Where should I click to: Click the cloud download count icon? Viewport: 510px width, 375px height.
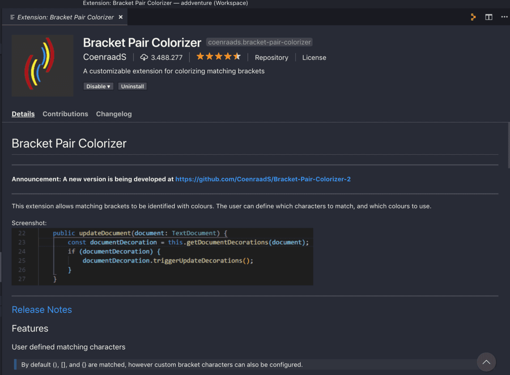click(x=144, y=57)
